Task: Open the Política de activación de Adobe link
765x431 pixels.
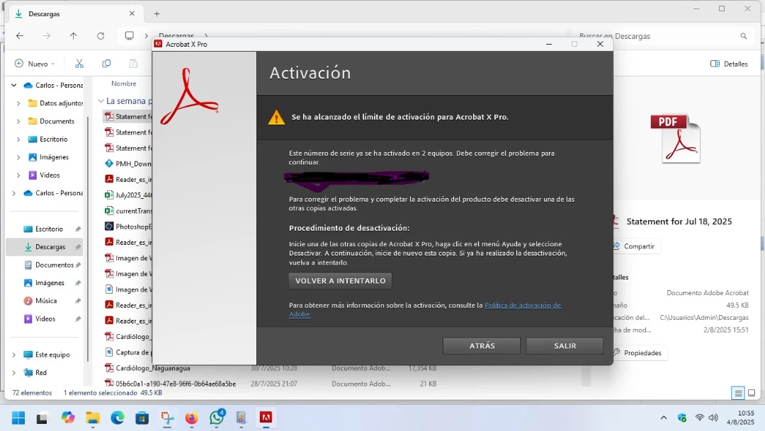Action: 523,305
